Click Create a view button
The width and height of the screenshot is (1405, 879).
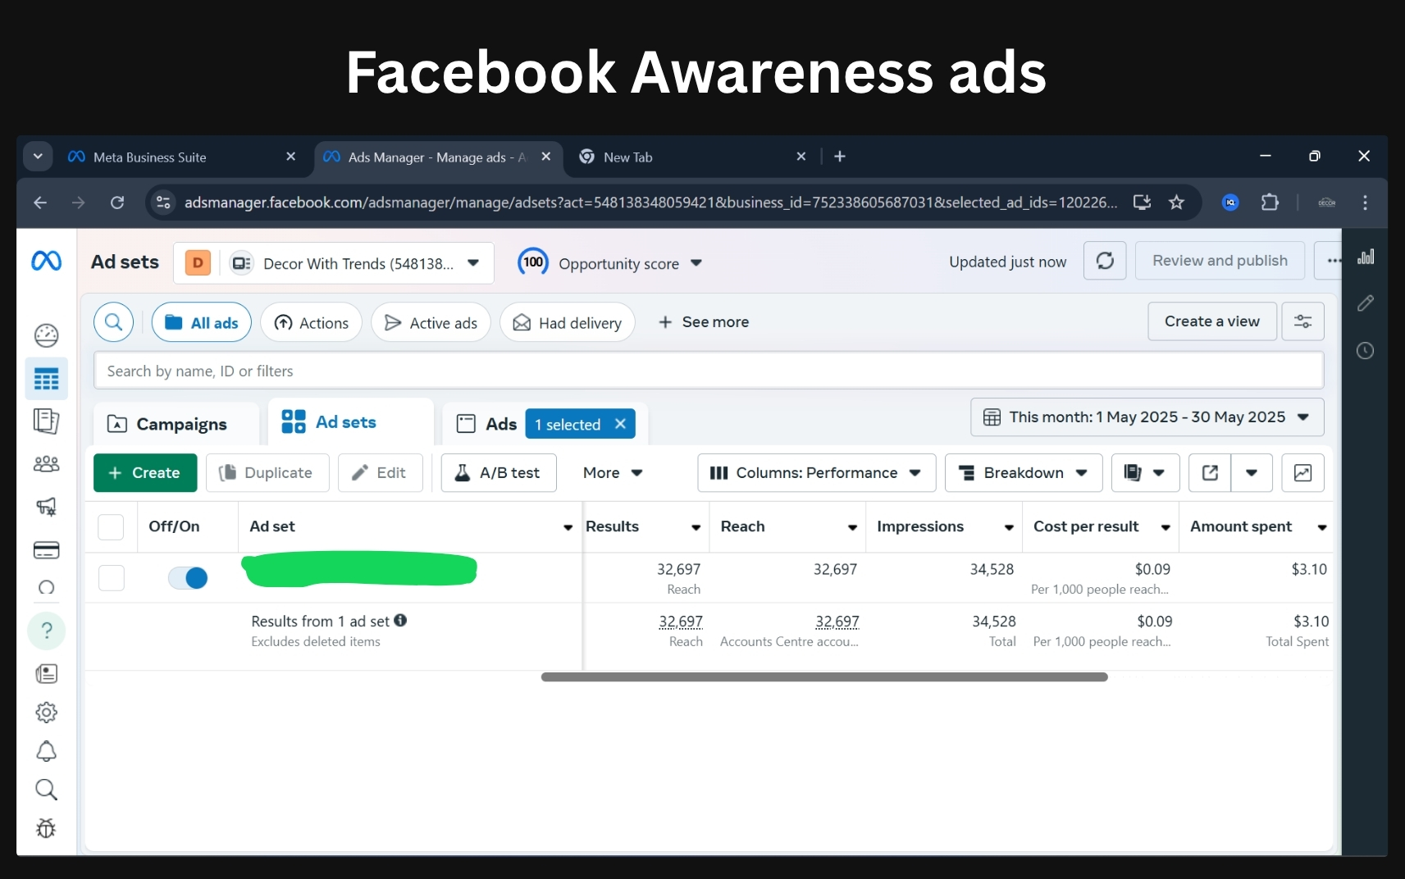[1212, 321]
